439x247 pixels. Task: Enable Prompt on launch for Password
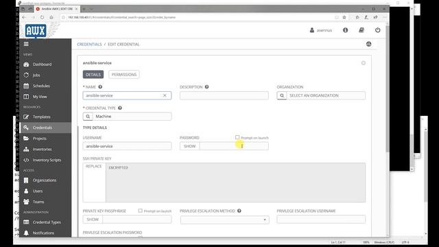point(237,137)
